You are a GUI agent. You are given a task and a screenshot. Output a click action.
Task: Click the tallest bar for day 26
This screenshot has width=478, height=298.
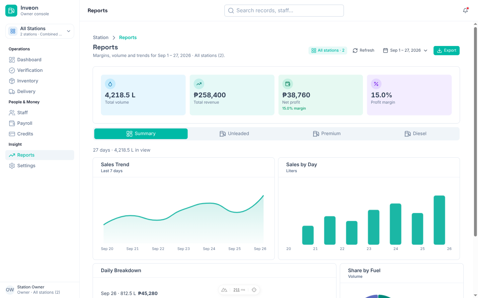coord(439,220)
